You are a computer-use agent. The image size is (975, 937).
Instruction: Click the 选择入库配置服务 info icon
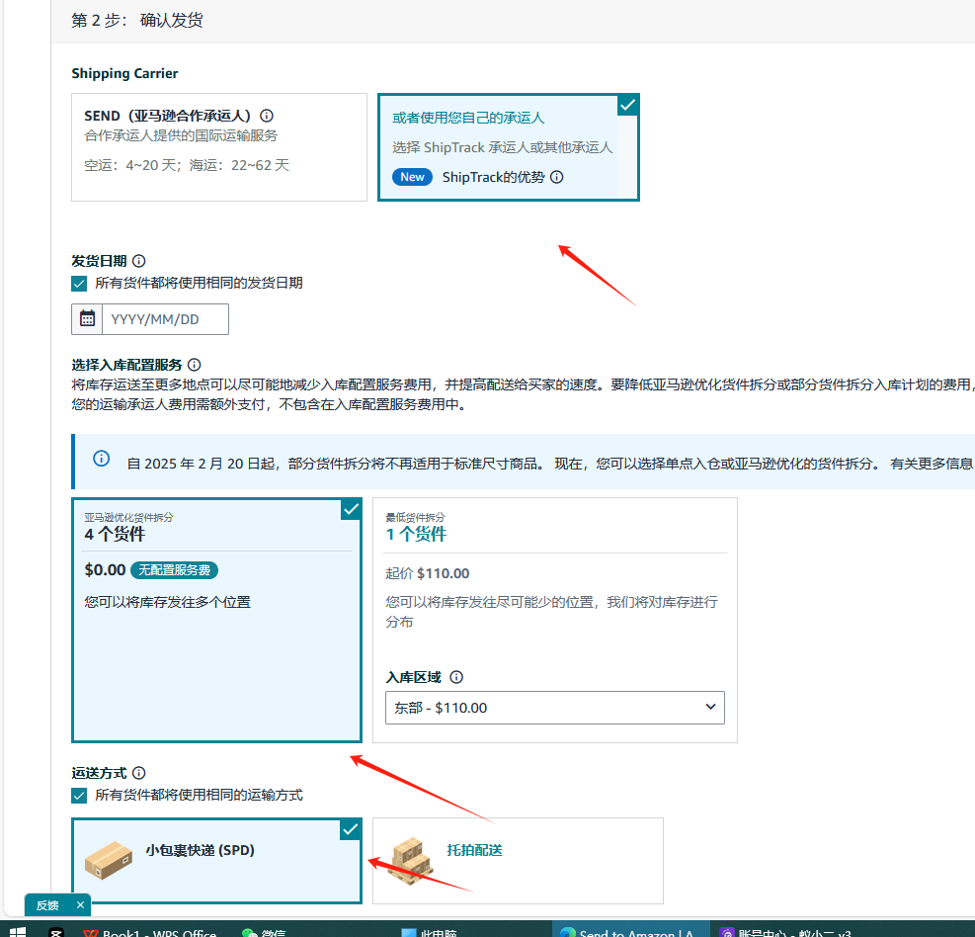(195, 365)
